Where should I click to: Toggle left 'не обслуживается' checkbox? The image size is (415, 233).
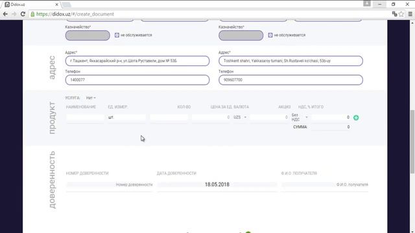tap(117, 35)
